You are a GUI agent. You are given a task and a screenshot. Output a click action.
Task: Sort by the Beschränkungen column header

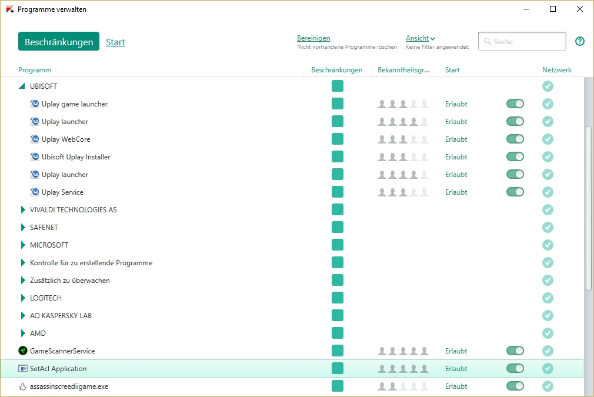tap(336, 70)
